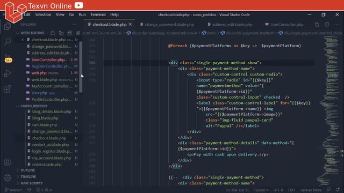The height and width of the screenshot is (193, 344).
Task: Open the View menu
Action: click(60, 14)
